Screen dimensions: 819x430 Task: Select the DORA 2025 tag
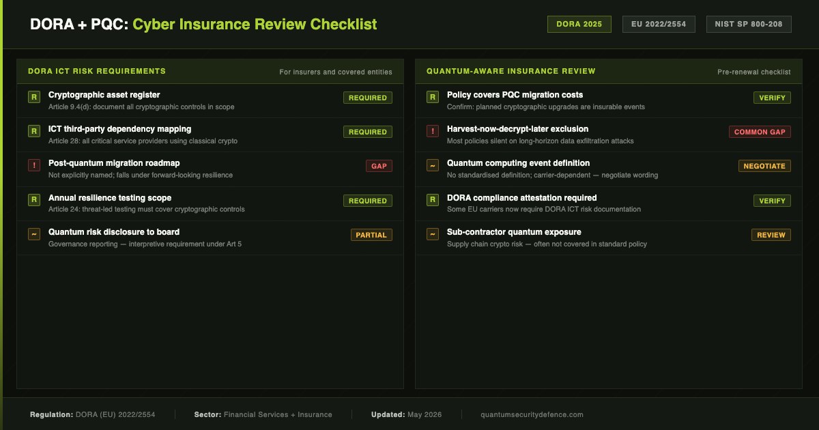tap(579, 24)
